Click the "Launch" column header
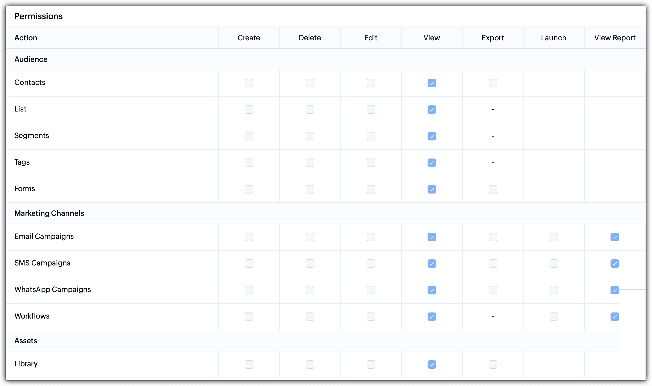This screenshot has height=386, width=652. tap(554, 38)
